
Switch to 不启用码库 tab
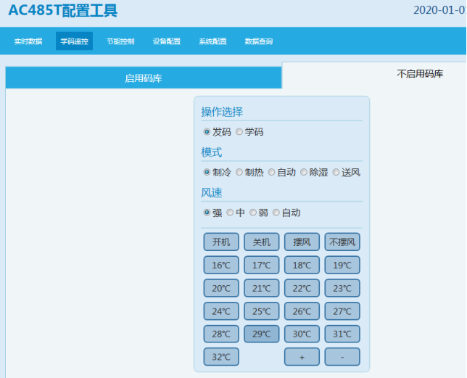(419, 74)
